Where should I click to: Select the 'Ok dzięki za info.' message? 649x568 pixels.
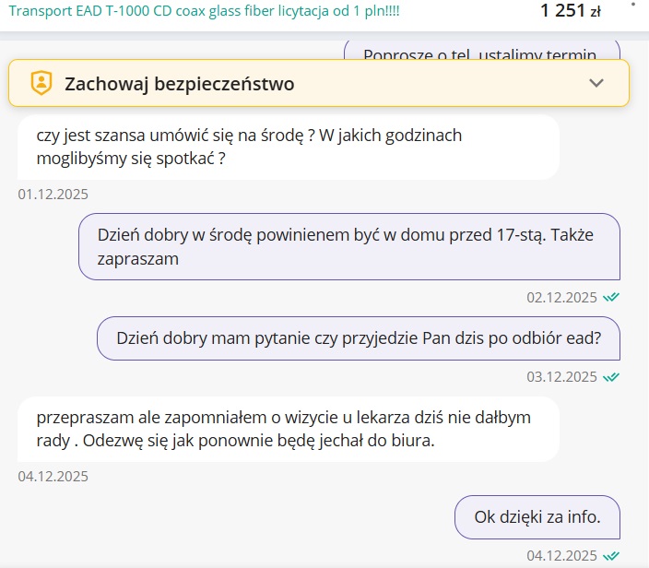tap(537, 517)
